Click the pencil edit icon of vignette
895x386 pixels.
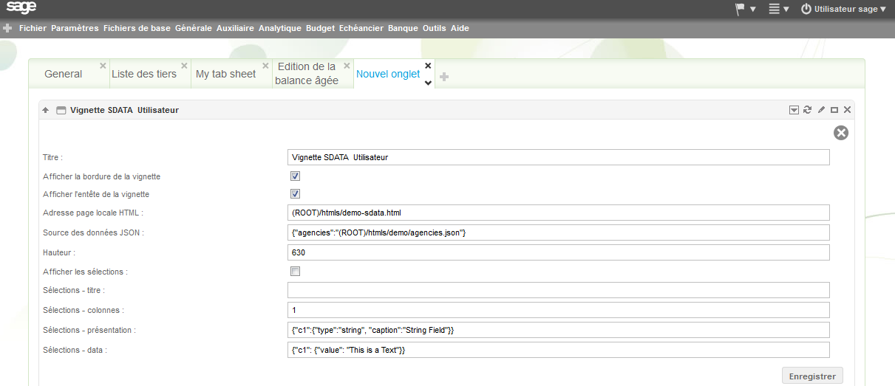(x=821, y=110)
